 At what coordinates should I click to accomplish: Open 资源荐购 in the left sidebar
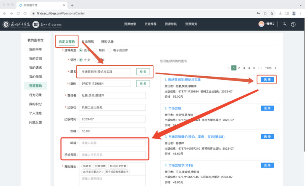click(36, 86)
